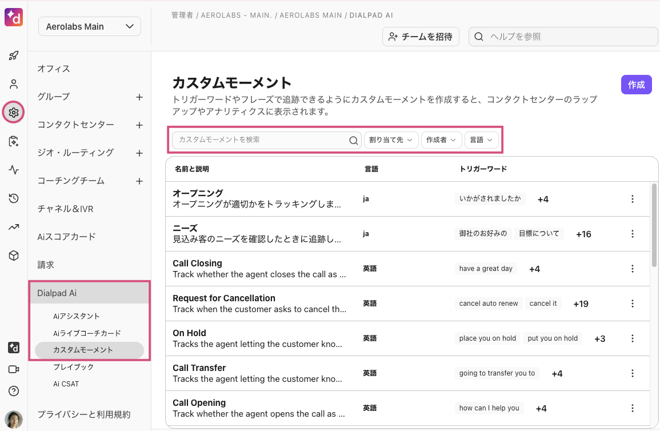Expand the 作成者 filter dropdown
This screenshot has width=660, height=431.
441,140
